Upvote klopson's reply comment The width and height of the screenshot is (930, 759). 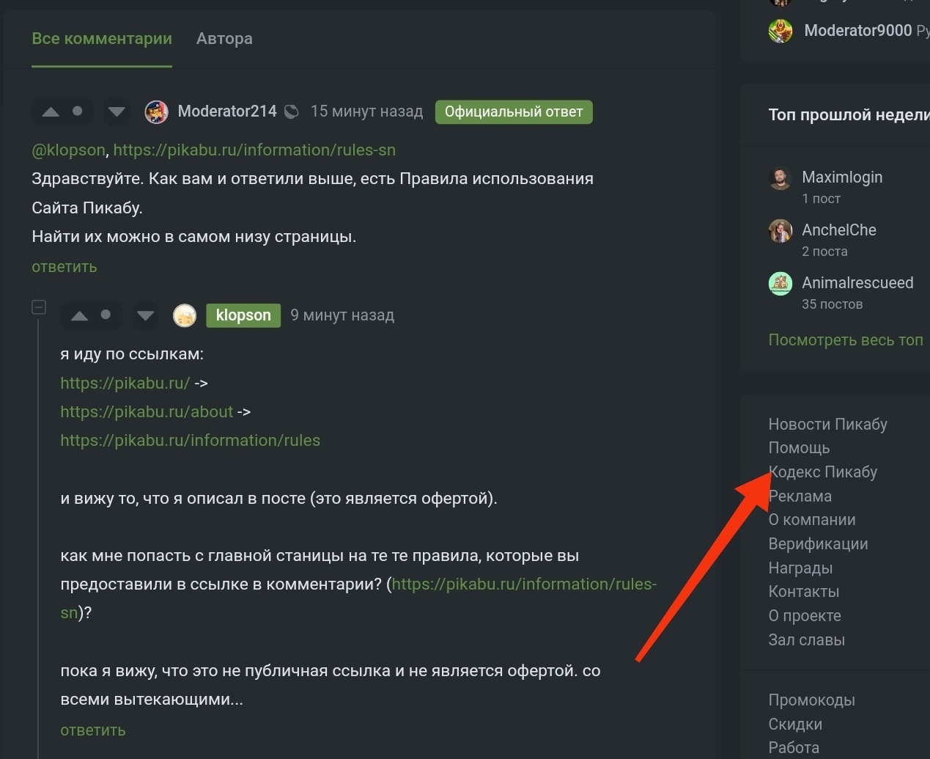coord(79,316)
